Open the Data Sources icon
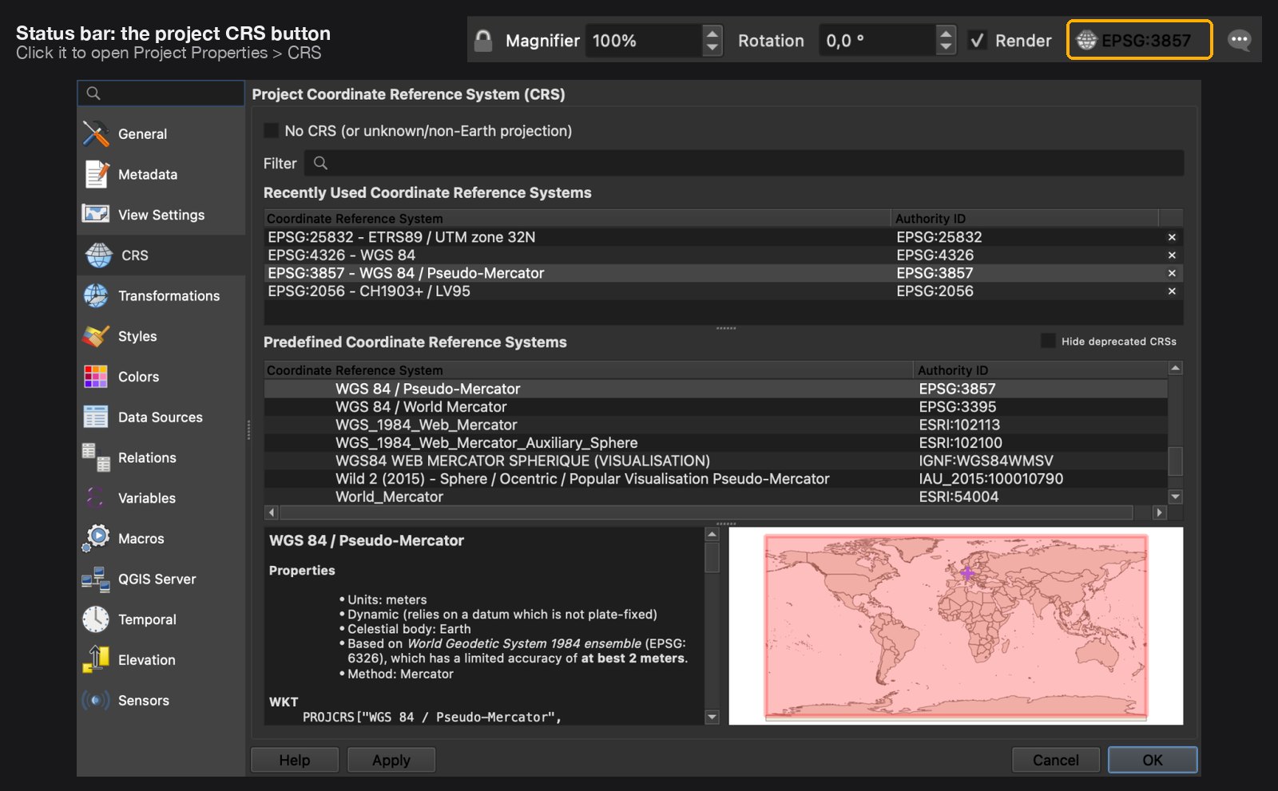 [x=96, y=417]
